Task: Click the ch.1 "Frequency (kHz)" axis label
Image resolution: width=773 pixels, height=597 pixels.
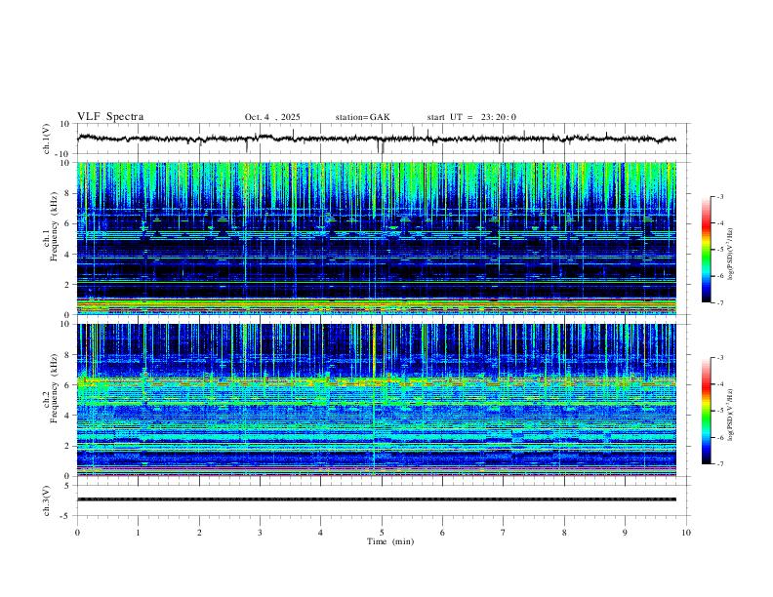Action: click(55, 226)
